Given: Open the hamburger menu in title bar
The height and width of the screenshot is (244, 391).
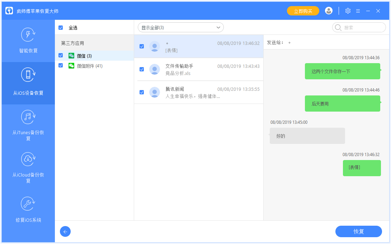Looking at the screenshot, I should [358, 11].
